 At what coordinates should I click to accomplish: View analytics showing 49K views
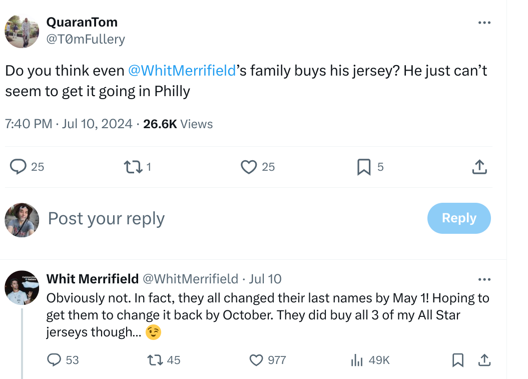coord(357,360)
